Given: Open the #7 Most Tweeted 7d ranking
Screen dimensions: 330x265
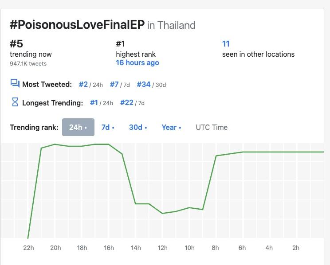Looking at the screenshot, I should coord(114,84).
